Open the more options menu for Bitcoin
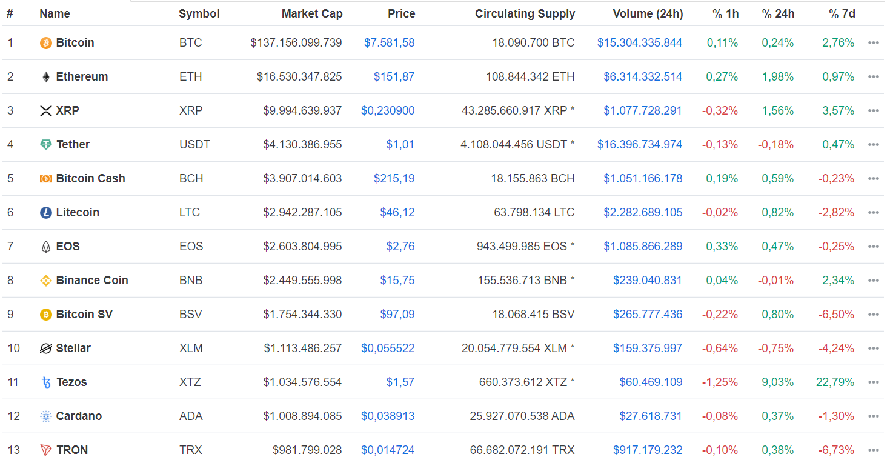 873,42
